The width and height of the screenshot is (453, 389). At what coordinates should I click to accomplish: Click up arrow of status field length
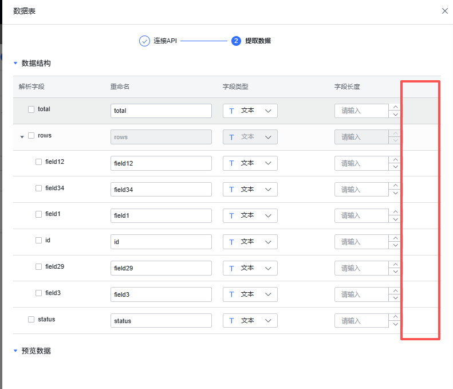click(x=396, y=317)
